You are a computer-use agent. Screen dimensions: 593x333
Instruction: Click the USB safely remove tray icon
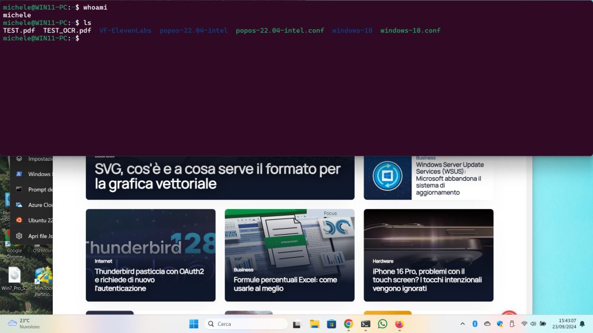click(512, 324)
